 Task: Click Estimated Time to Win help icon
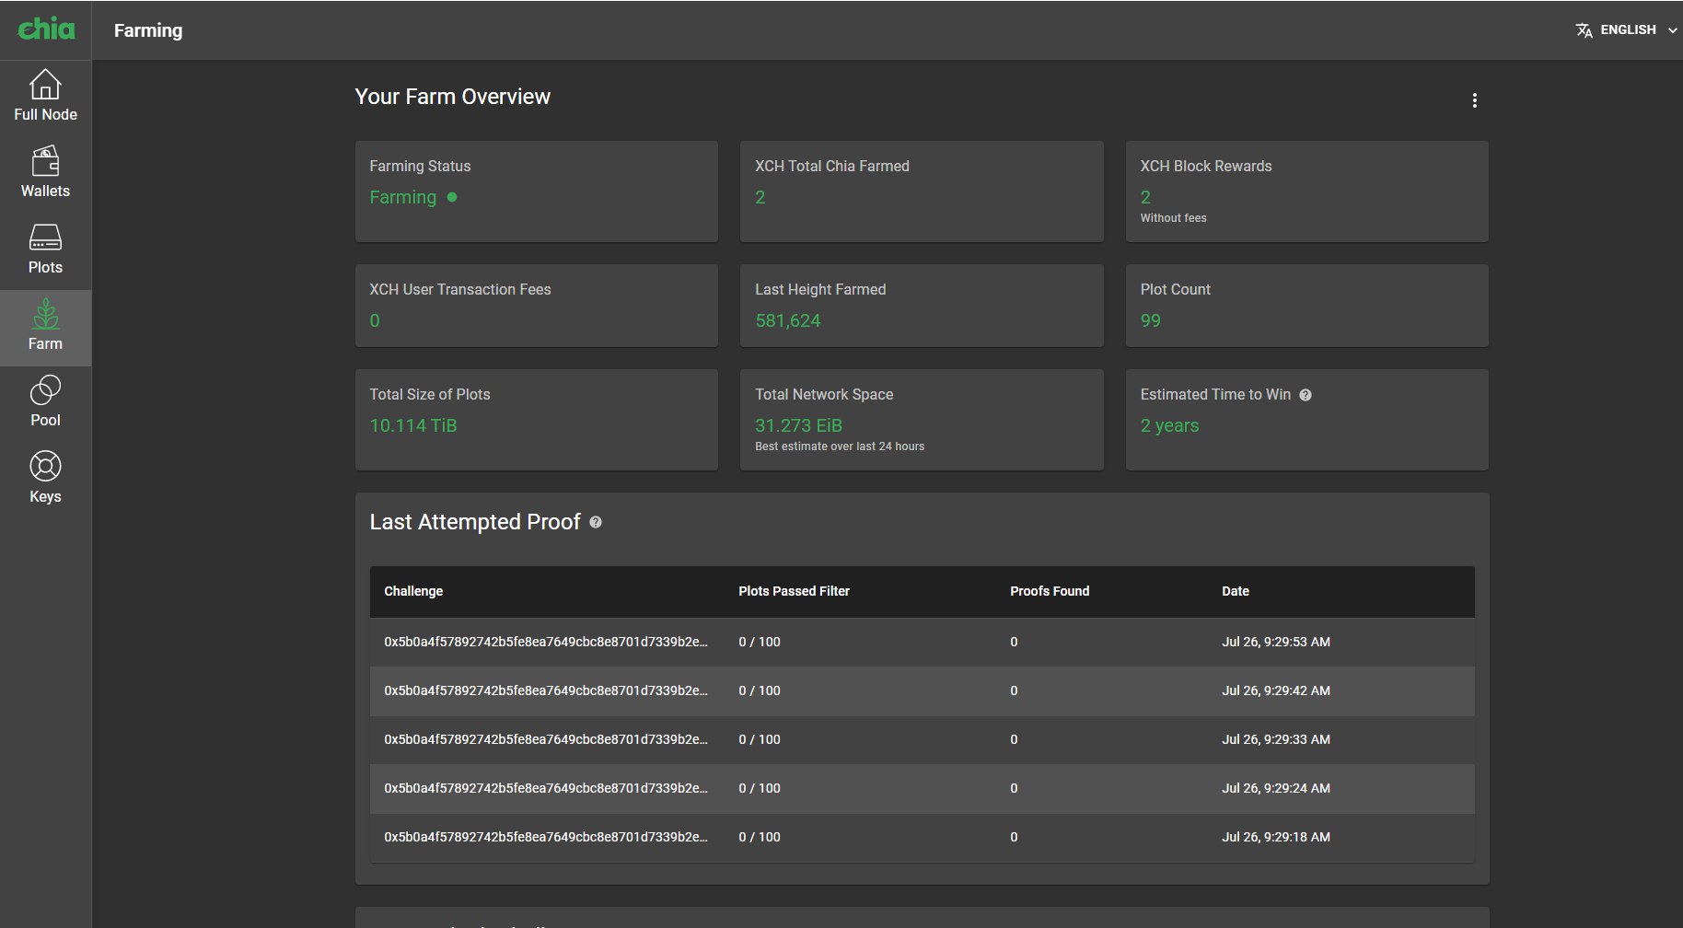point(1306,395)
